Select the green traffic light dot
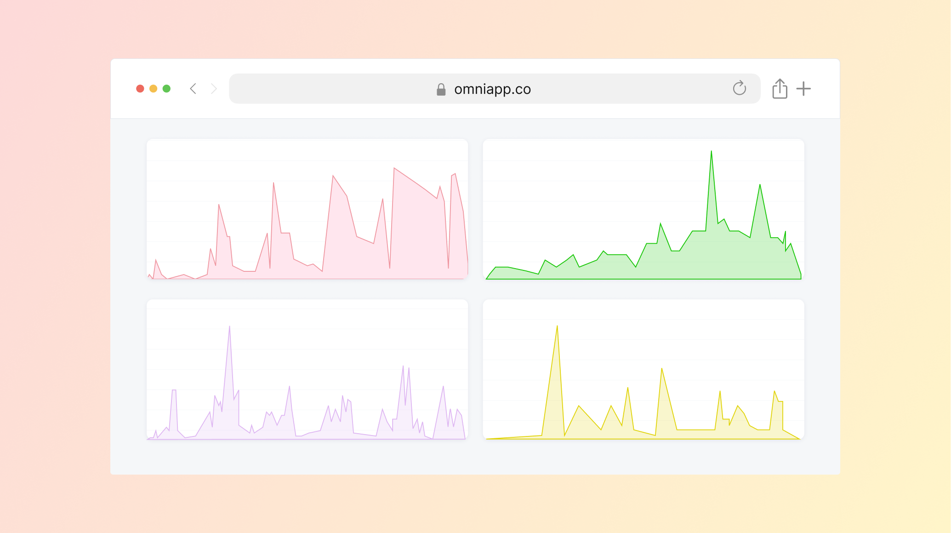Viewport: 951px width, 533px height. (167, 88)
